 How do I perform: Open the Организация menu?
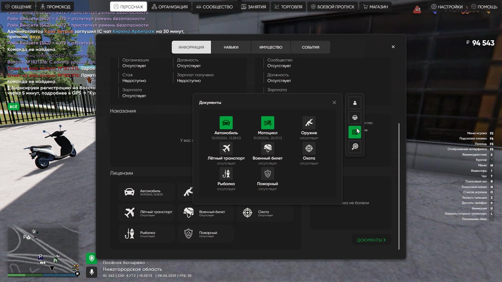click(170, 7)
